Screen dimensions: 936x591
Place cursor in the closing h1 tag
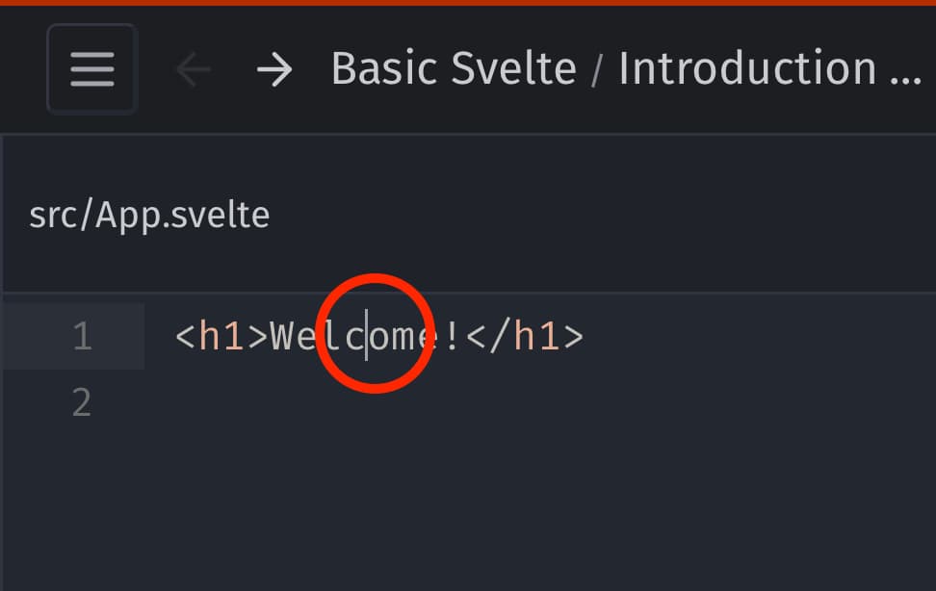tap(525, 336)
